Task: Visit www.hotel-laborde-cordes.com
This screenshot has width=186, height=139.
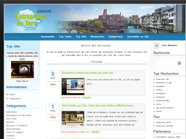Action: pyautogui.click(x=75, y=132)
